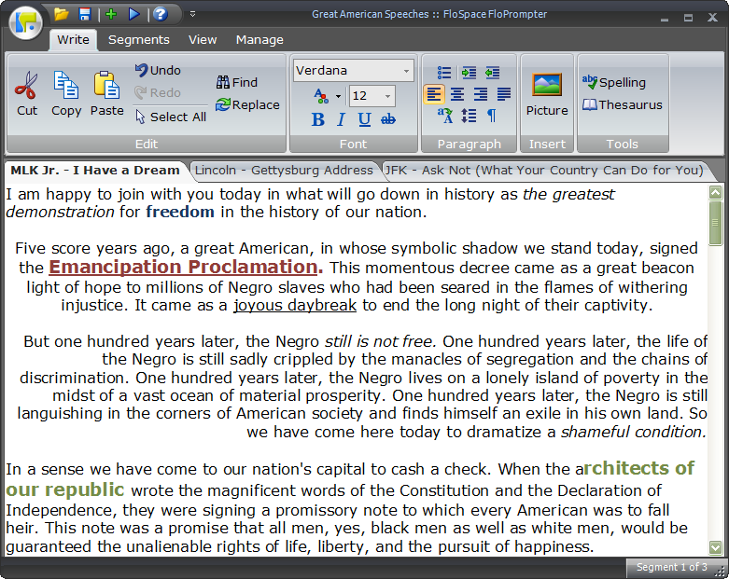This screenshot has height=579, width=729.
Task: Select Align Left paragraph alignment
Action: [x=434, y=94]
